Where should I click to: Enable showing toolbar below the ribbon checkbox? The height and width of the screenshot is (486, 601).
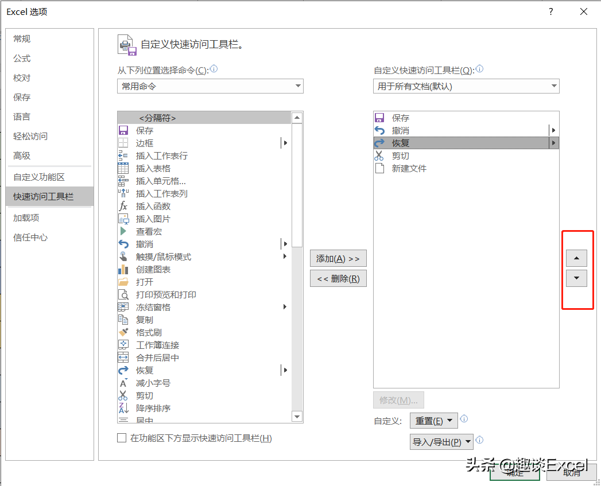tap(122, 438)
